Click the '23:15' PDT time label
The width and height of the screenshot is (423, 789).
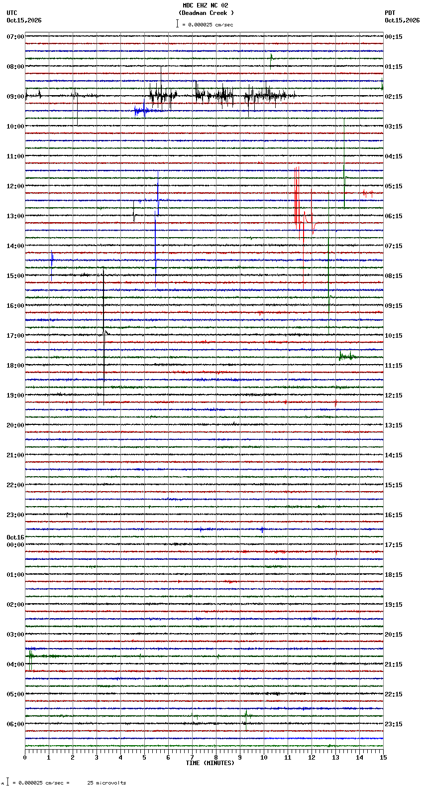[394, 724]
